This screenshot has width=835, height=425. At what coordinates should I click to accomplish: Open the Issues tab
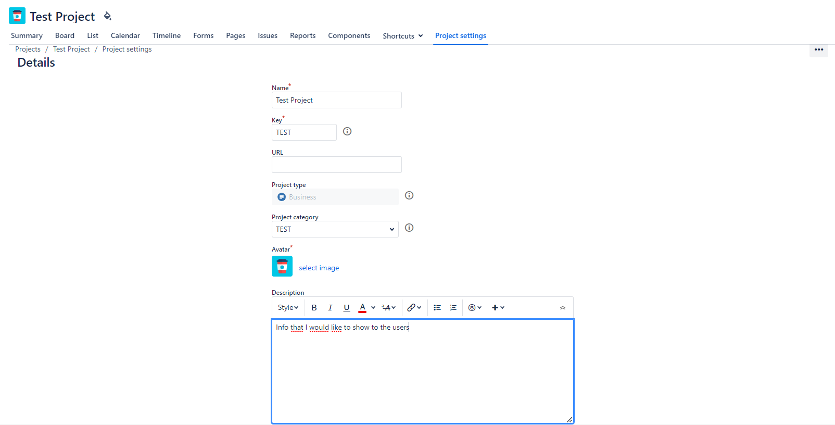(268, 35)
